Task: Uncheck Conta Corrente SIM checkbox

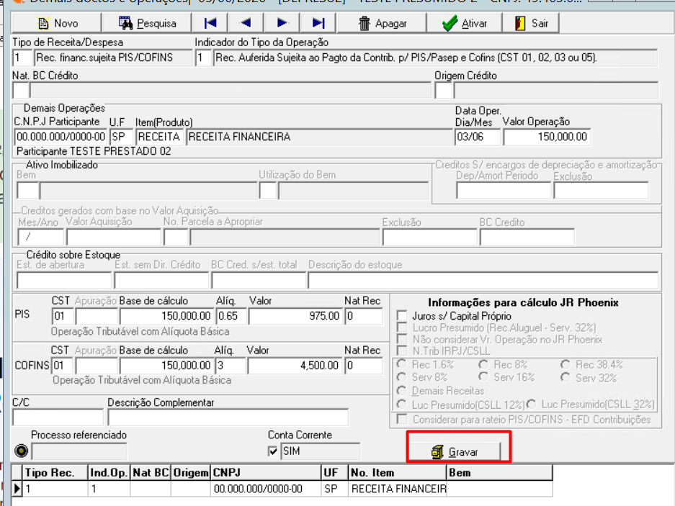Action: coord(272,451)
